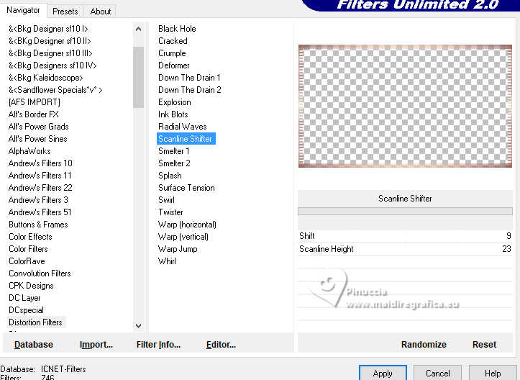Switch to the Navigator tab
The width and height of the screenshot is (520, 380).
23,10
